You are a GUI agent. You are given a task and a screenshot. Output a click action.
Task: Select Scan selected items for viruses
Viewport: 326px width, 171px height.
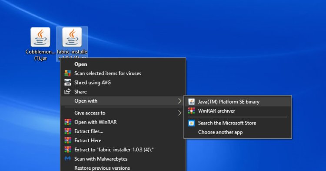tap(123, 73)
